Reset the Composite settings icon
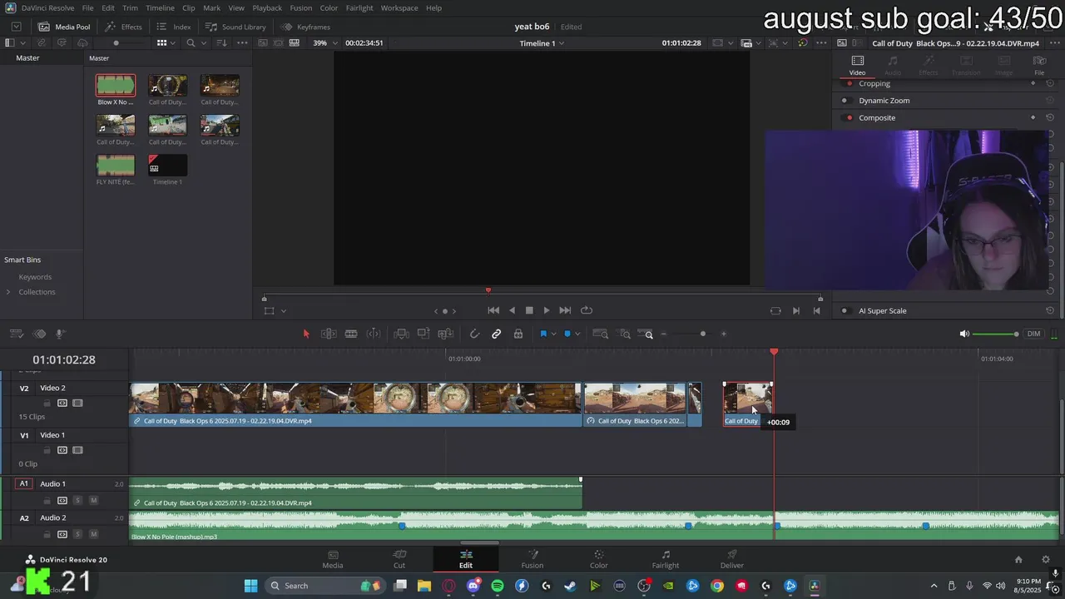 pyautogui.click(x=1050, y=117)
